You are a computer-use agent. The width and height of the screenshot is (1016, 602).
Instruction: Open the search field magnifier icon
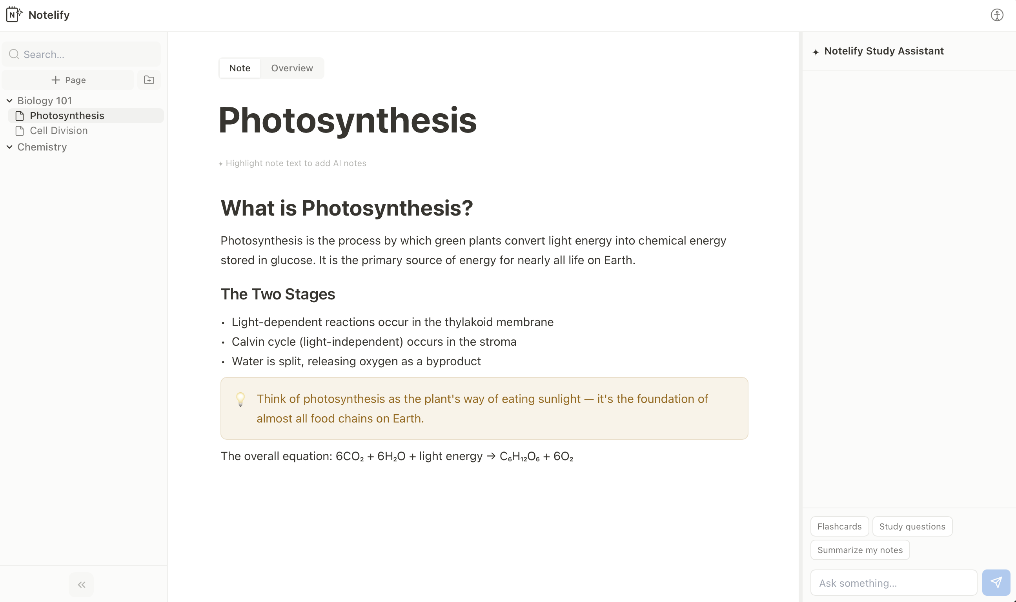pyautogui.click(x=14, y=54)
